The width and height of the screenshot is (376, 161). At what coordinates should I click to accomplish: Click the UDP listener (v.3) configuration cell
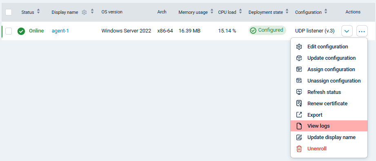point(315,31)
